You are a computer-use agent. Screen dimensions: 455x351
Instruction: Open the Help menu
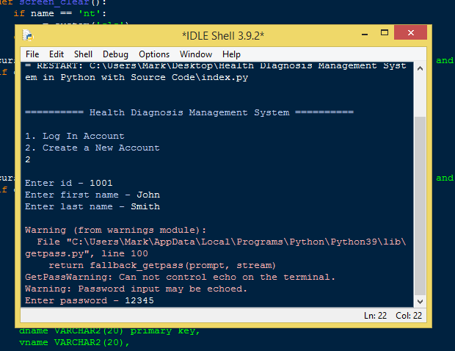[231, 54]
